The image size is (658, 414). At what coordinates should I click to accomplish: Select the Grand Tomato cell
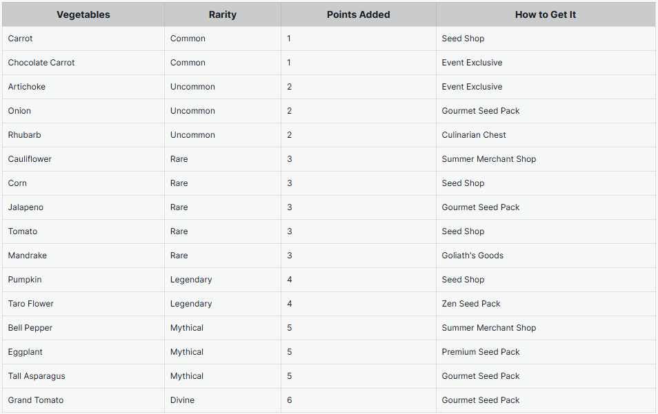(36, 400)
